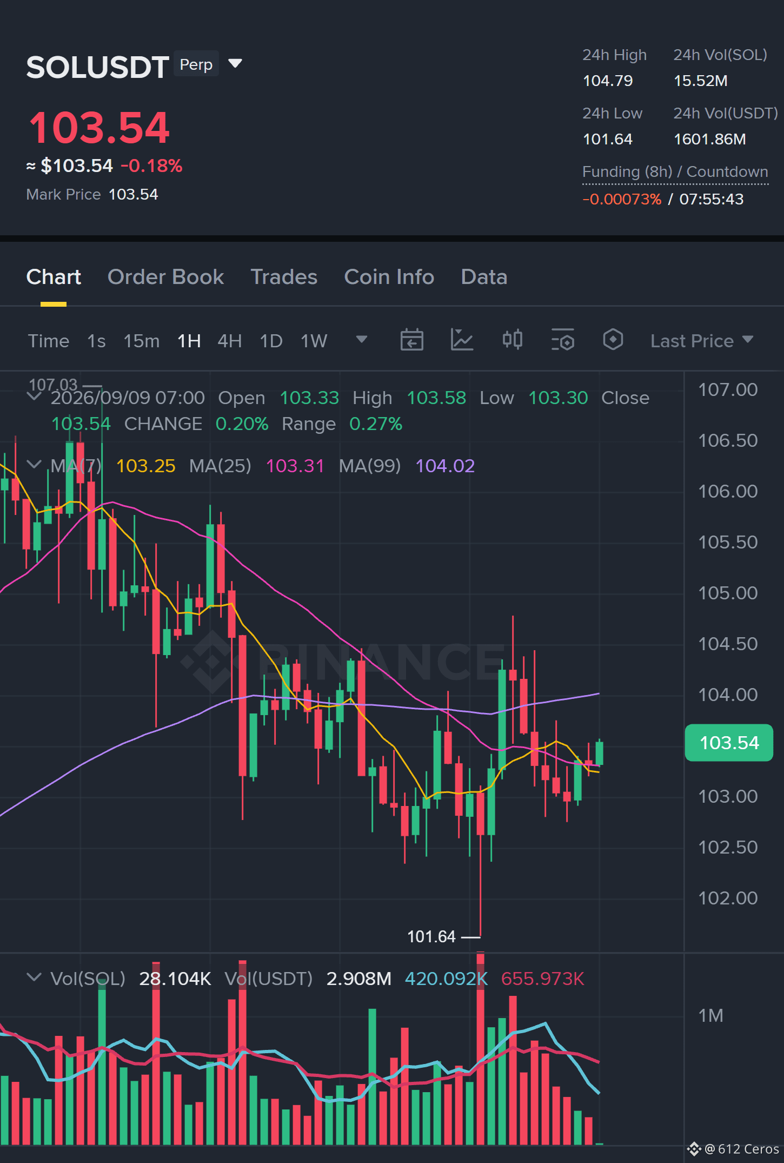Select the 1D time interval

point(271,341)
